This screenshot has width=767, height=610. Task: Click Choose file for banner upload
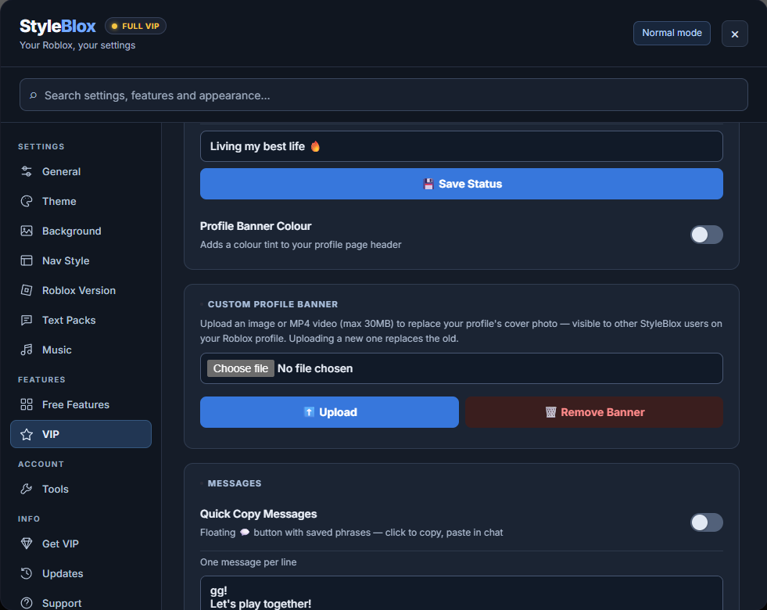(x=241, y=368)
